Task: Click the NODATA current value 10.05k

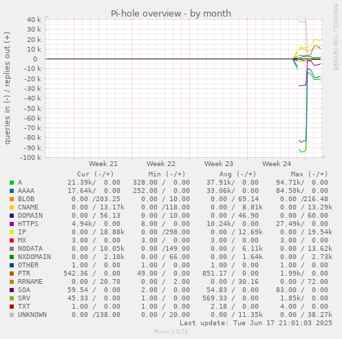Action: click(112, 249)
